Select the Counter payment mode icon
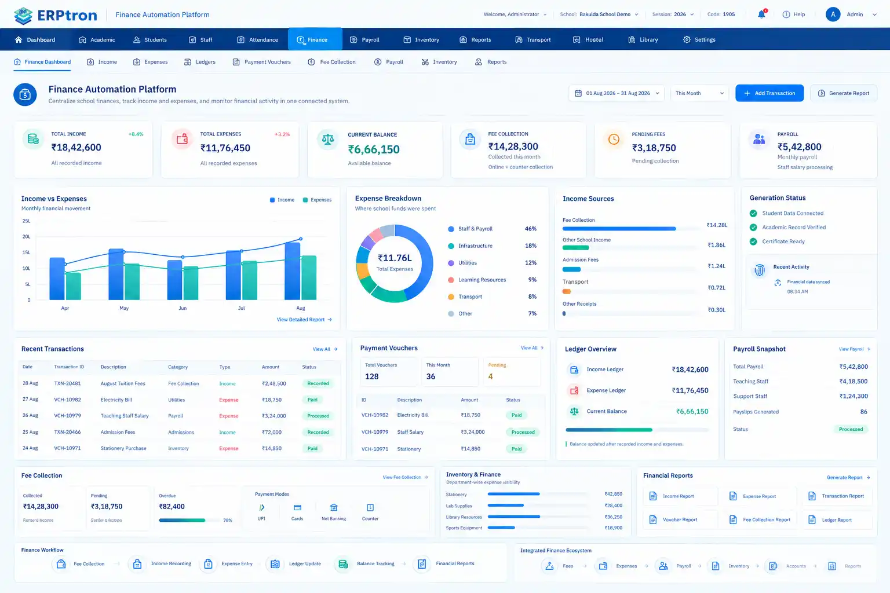Viewport: 890px width, 593px height. pyautogui.click(x=370, y=507)
